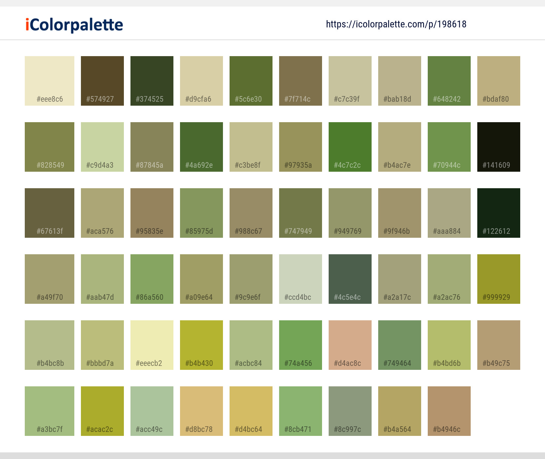545x459 pixels.
Task: Select the #bdaf80 sand swatch
Action: [x=499, y=81]
